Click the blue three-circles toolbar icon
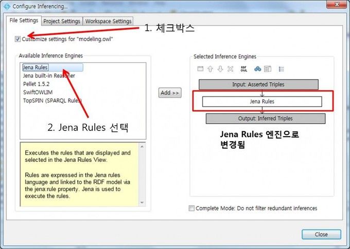Viewport: 350px width, 249px height. pyautogui.click(x=257, y=69)
